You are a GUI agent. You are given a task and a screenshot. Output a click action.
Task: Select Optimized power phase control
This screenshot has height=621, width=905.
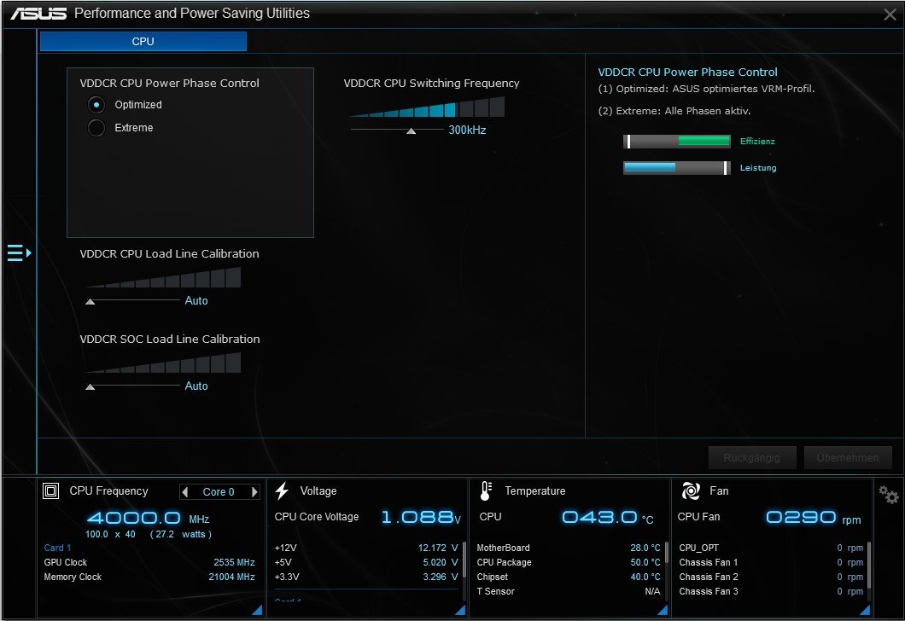point(96,105)
